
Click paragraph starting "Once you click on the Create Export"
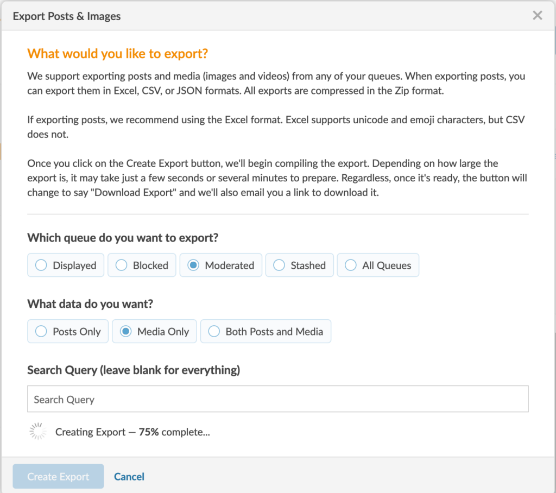click(277, 178)
